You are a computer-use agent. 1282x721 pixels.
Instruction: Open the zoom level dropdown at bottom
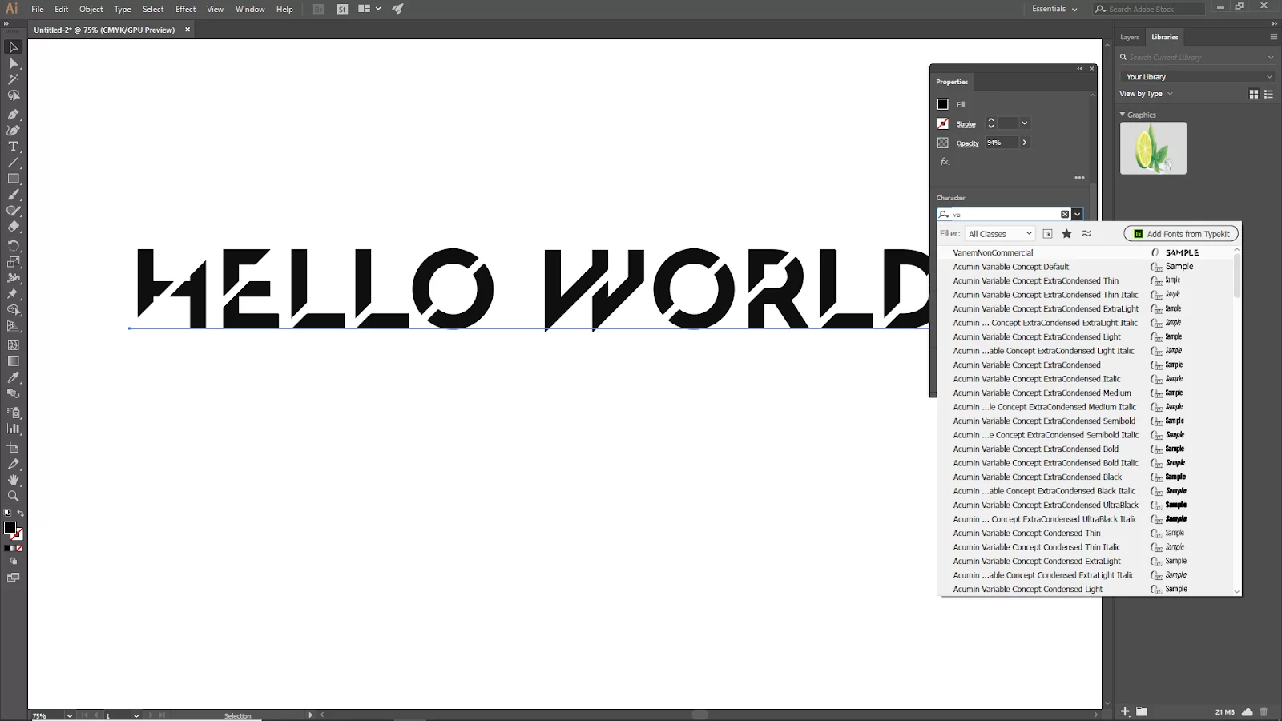[70, 715]
